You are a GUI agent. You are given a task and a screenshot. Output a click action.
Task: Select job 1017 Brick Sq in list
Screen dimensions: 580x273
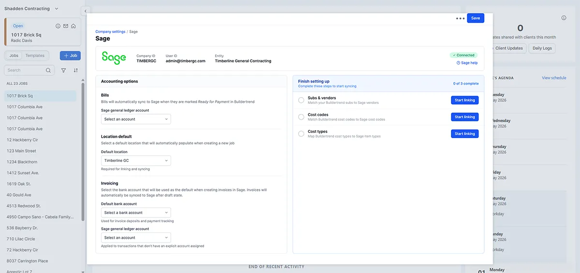41,96
